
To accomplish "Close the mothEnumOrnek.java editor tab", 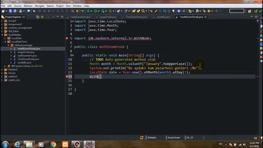I will pos(205,17).
